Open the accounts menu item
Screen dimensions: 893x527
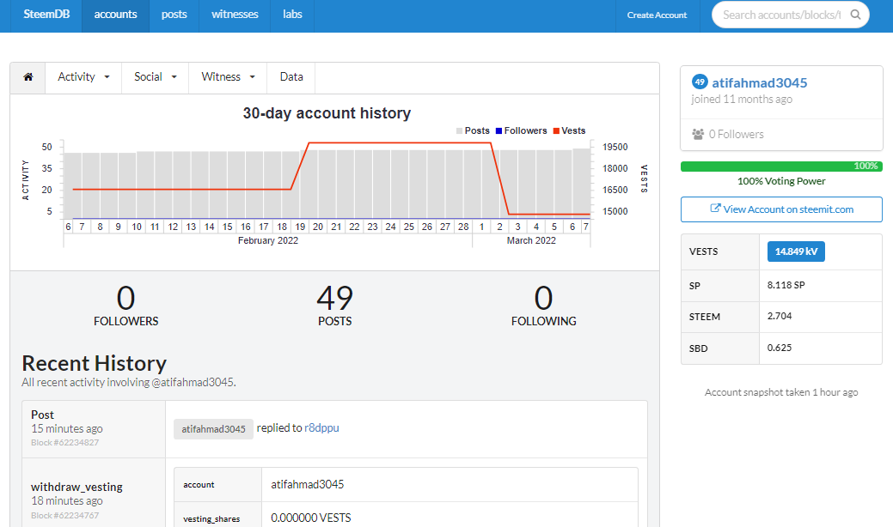(x=116, y=15)
